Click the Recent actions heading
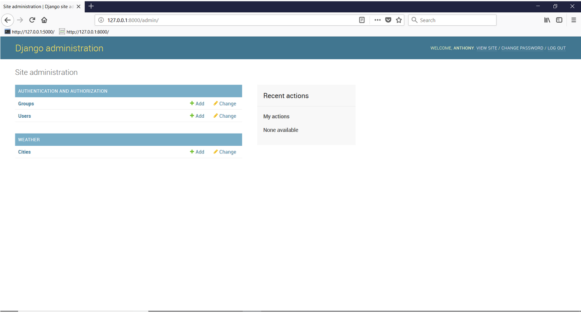This screenshot has width=581, height=326. [286, 96]
